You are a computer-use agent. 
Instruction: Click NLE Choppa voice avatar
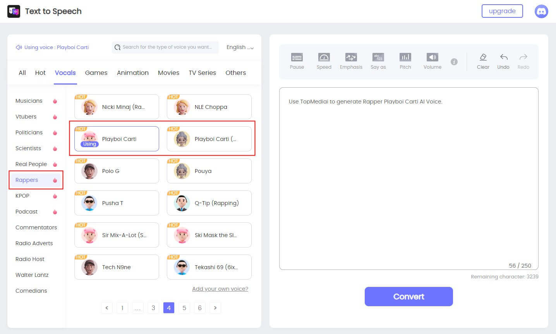tap(182, 107)
